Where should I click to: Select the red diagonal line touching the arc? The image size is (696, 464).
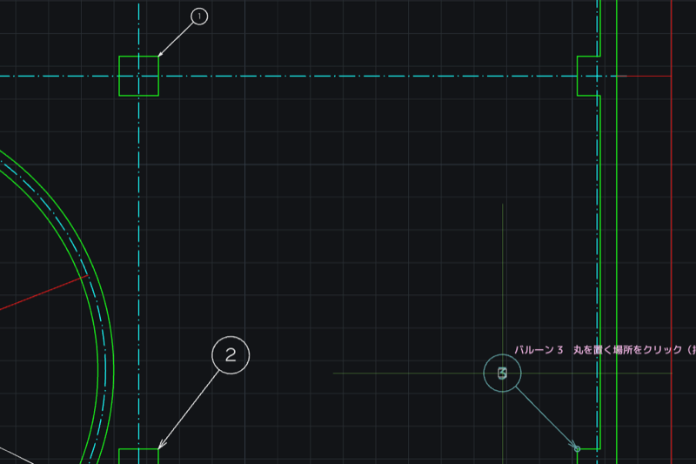(43, 293)
